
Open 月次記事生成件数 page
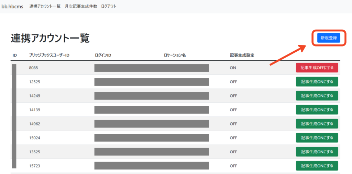[81, 7]
